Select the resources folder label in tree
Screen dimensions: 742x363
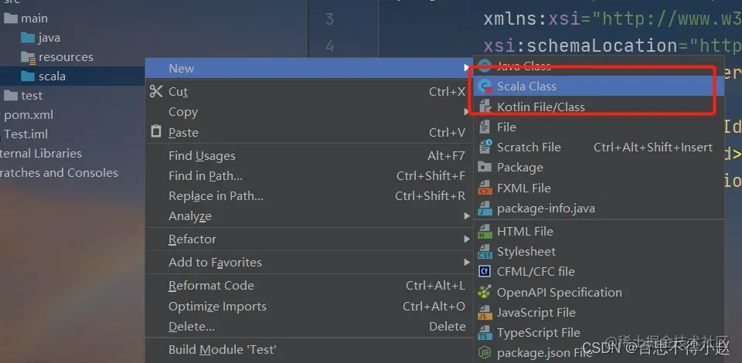[x=66, y=57]
